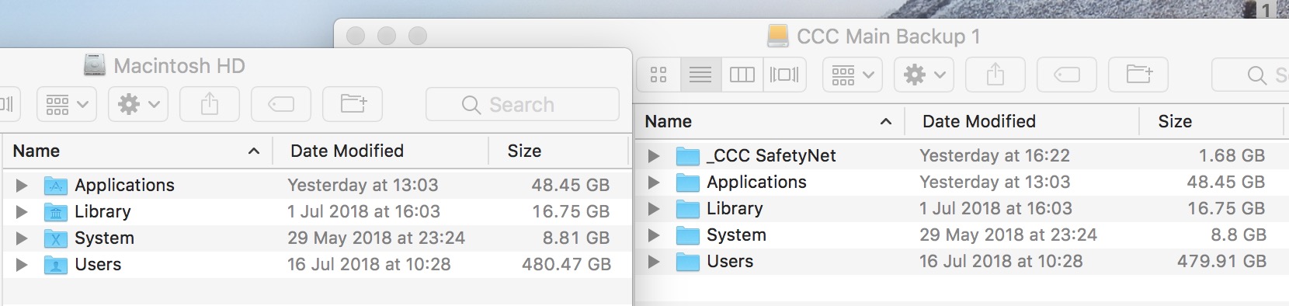Sort by Name column in Macintosh HD window
1289x306 pixels.
click(137, 151)
